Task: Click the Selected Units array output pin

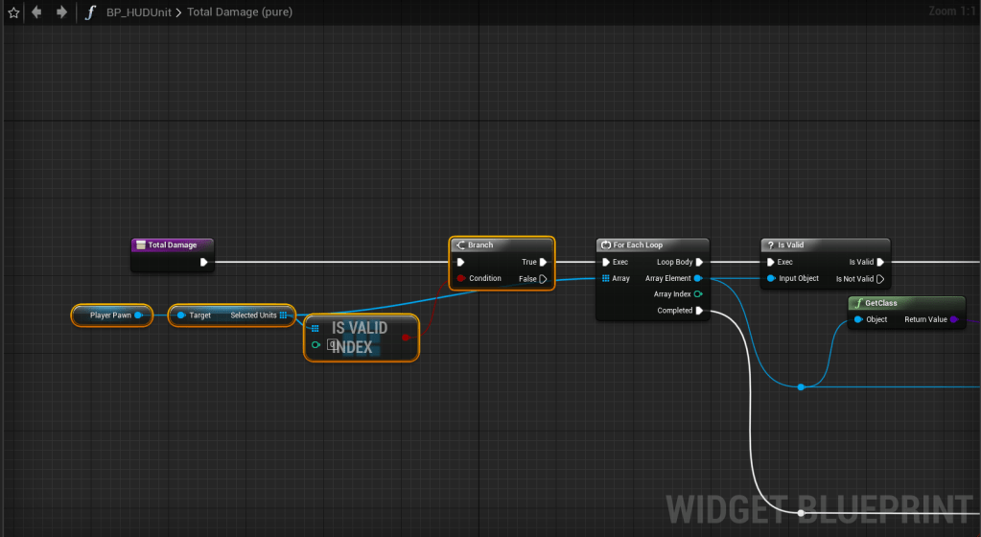Action: click(284, 315)
